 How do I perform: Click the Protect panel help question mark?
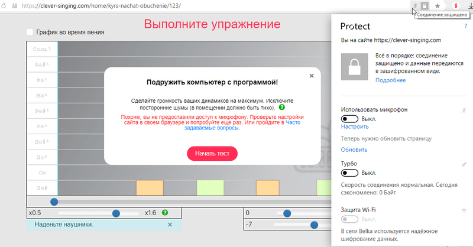466,26
